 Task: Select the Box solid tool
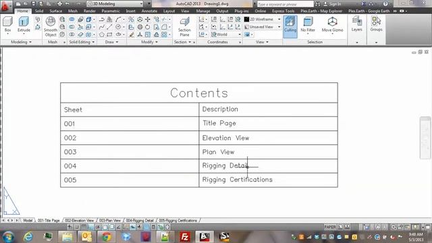(7, 24)
